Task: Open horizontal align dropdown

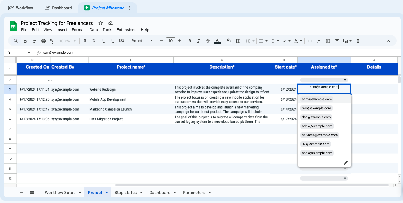Action: pos(263,41)
